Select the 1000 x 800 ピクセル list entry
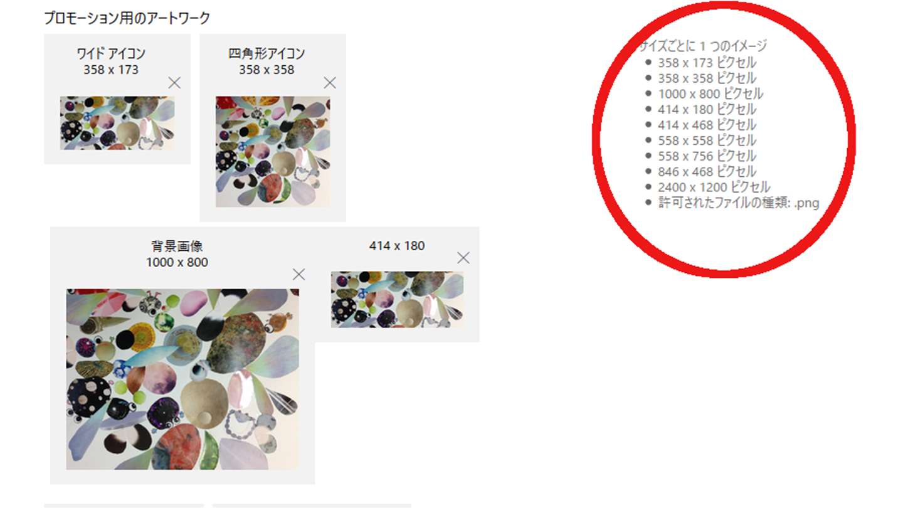Viewport: 903px width, 508px height. click(710, 94)
